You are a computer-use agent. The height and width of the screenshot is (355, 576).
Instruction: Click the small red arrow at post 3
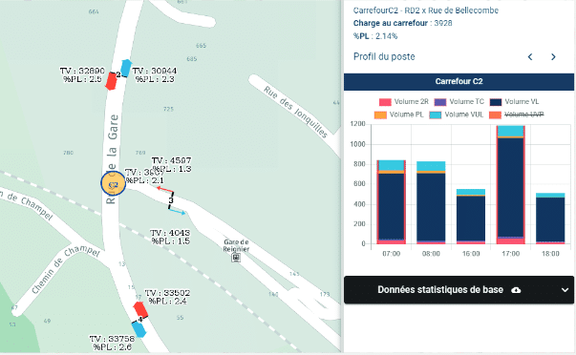click(165, 190)
